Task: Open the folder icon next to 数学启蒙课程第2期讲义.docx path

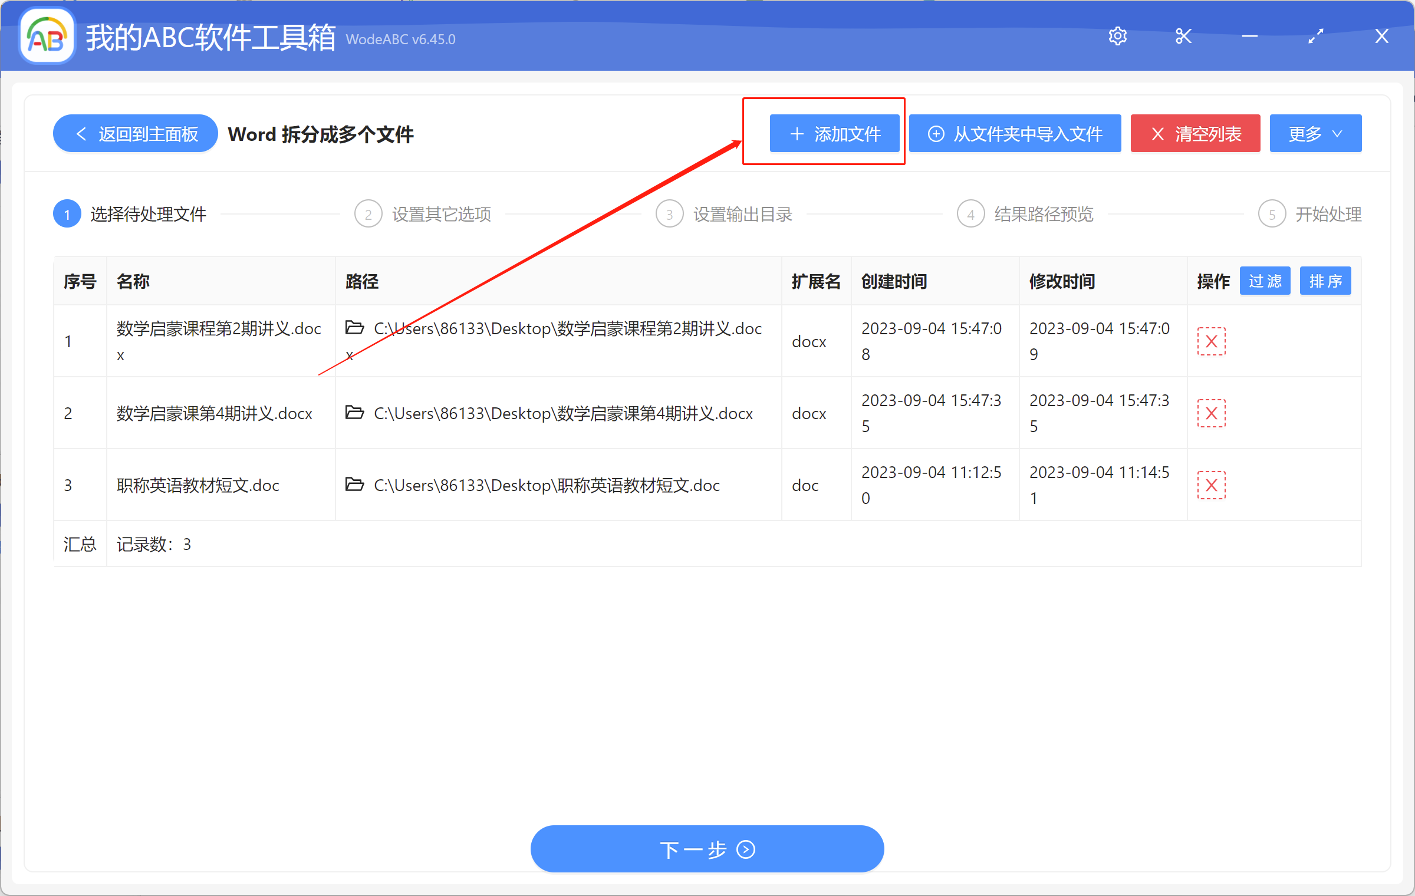Action: coord(354,328)
